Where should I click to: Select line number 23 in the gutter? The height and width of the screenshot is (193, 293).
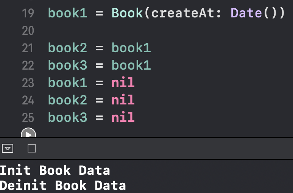click(x=28, y=83)
